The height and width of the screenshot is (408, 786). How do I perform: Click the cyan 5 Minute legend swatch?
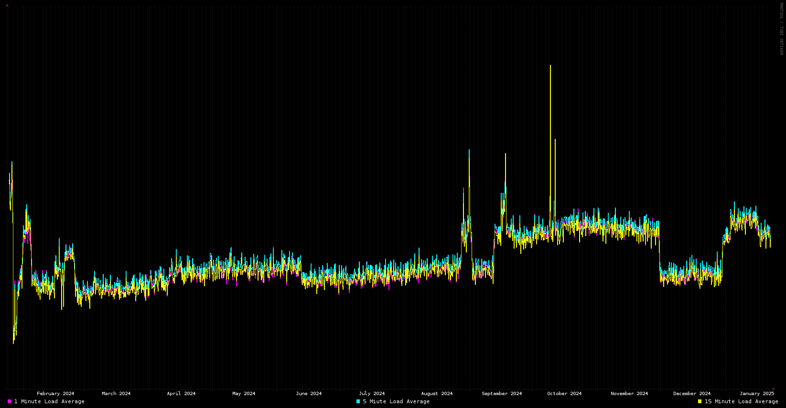tap(358, 401)
